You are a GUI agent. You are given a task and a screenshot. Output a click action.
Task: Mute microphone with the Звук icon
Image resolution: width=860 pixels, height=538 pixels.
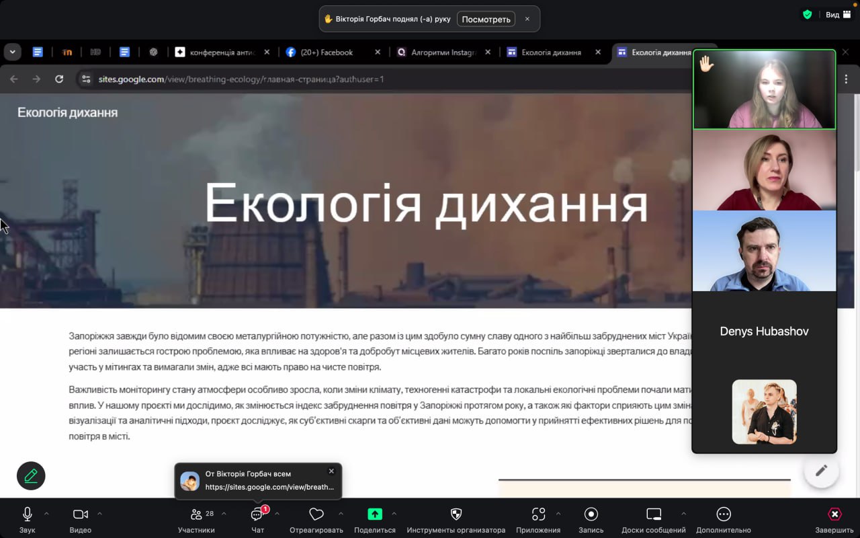point(28,514)
